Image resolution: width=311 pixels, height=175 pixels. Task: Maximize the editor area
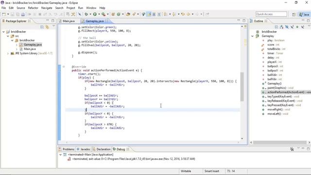pos(244,20)
